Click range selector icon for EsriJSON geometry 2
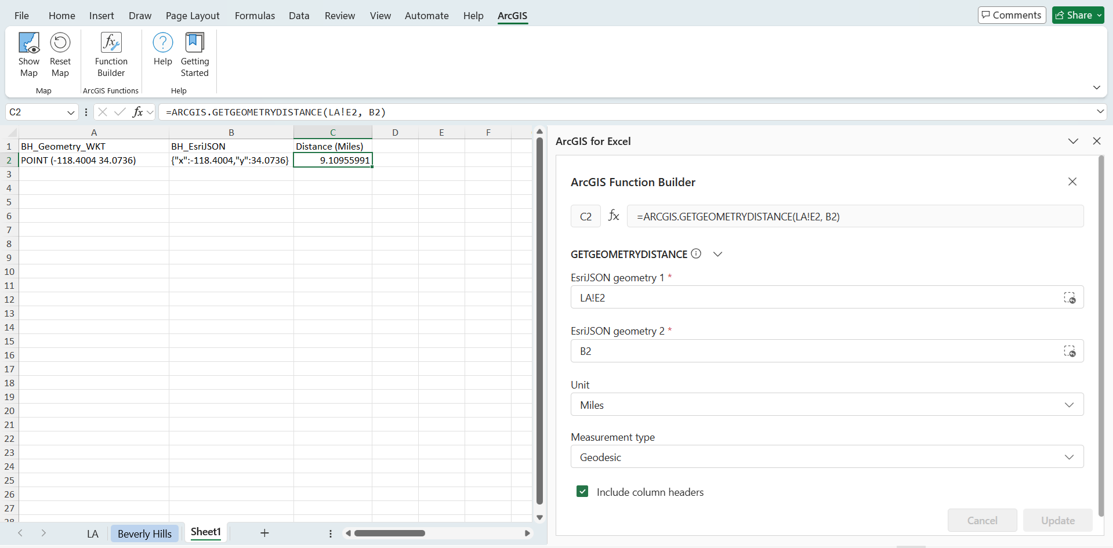 tap(1070, 351)
